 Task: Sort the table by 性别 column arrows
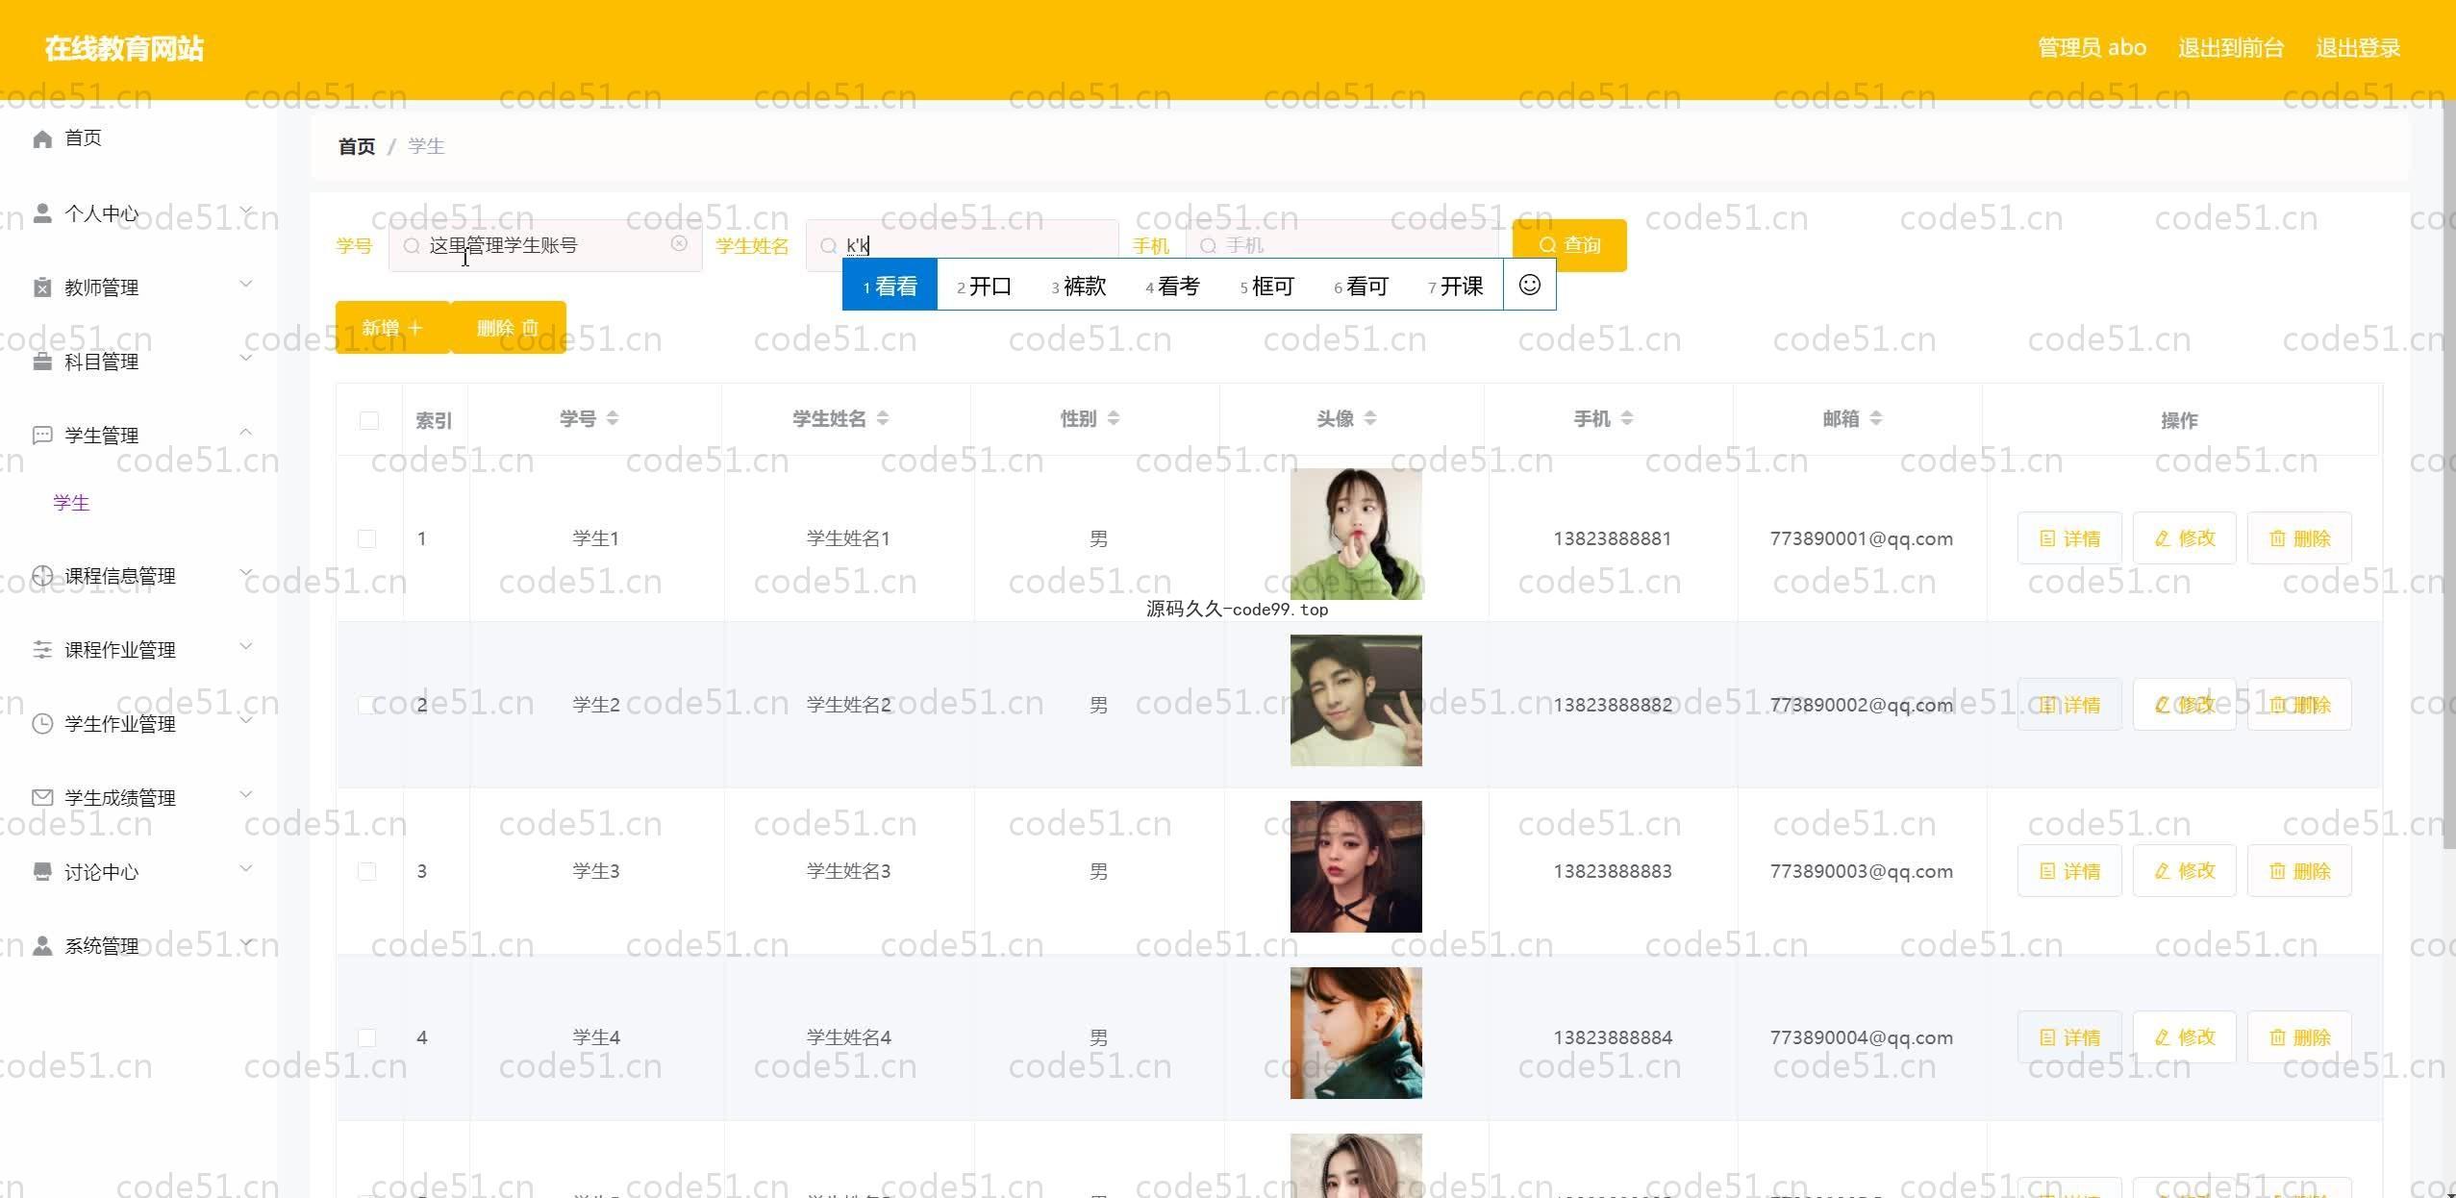pyautogui.click(x=1114, y=418)
